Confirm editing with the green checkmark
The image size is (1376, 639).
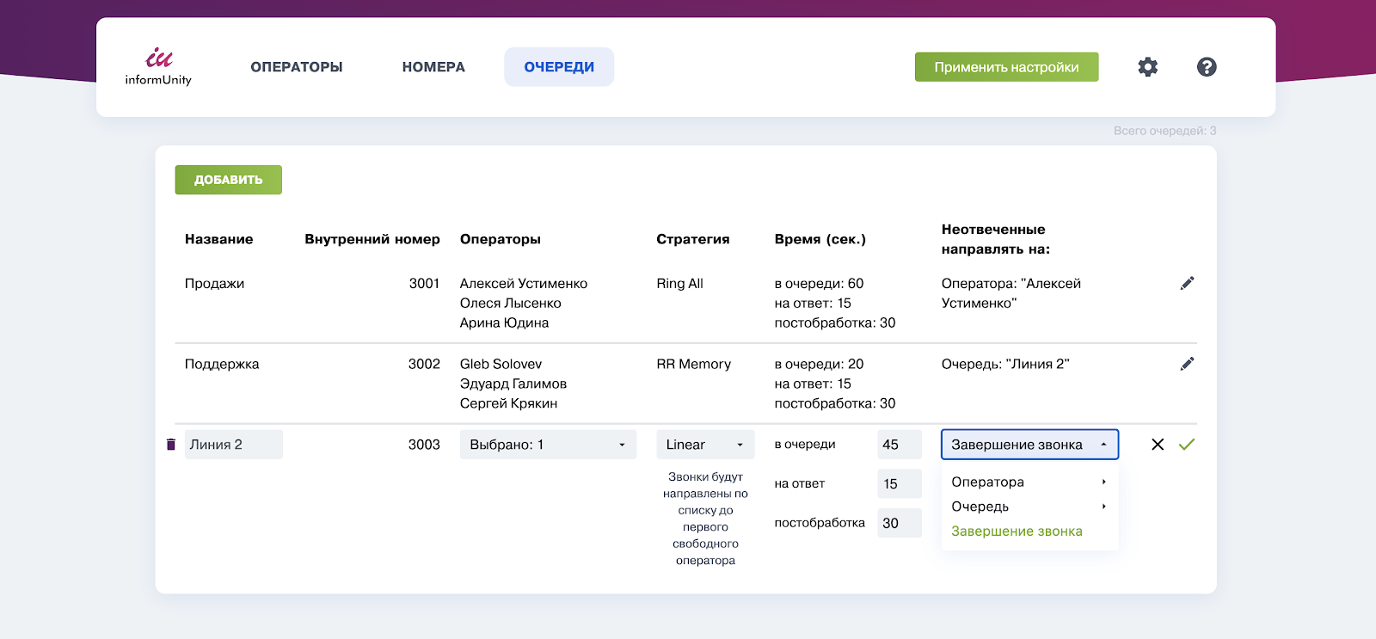point(1187,445)
